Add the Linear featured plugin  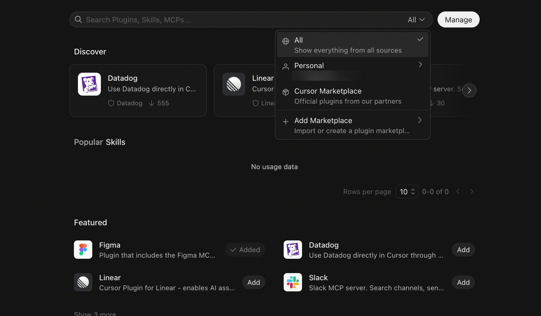[254, 282]
